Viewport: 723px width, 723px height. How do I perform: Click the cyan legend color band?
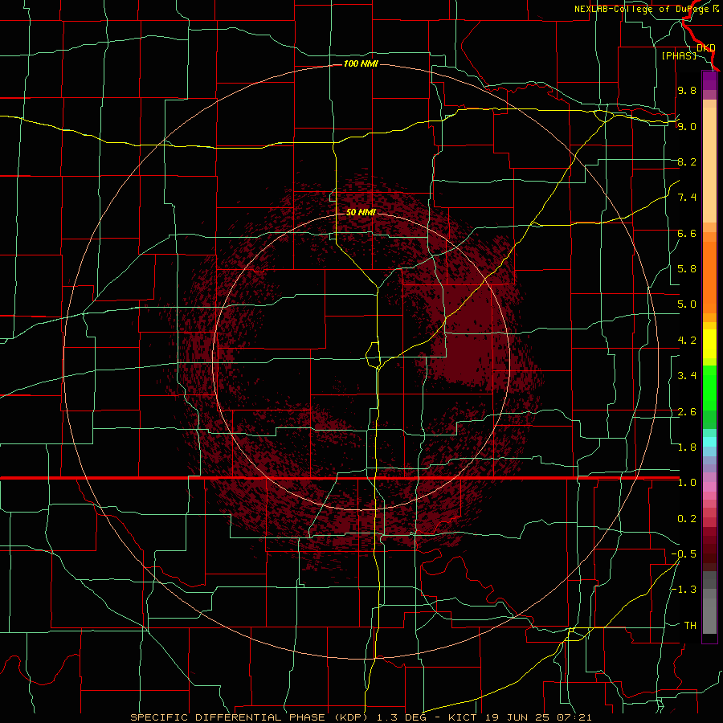709,442
